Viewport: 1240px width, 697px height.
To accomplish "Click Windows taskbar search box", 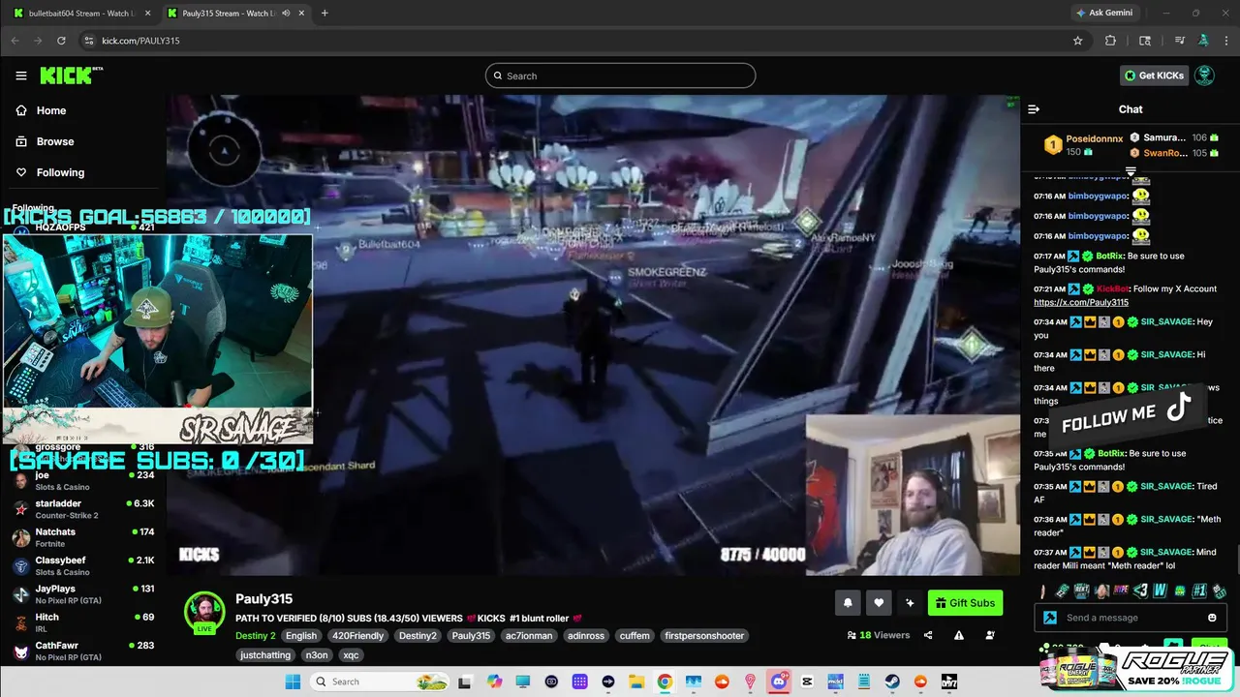I will pos(382,682).
